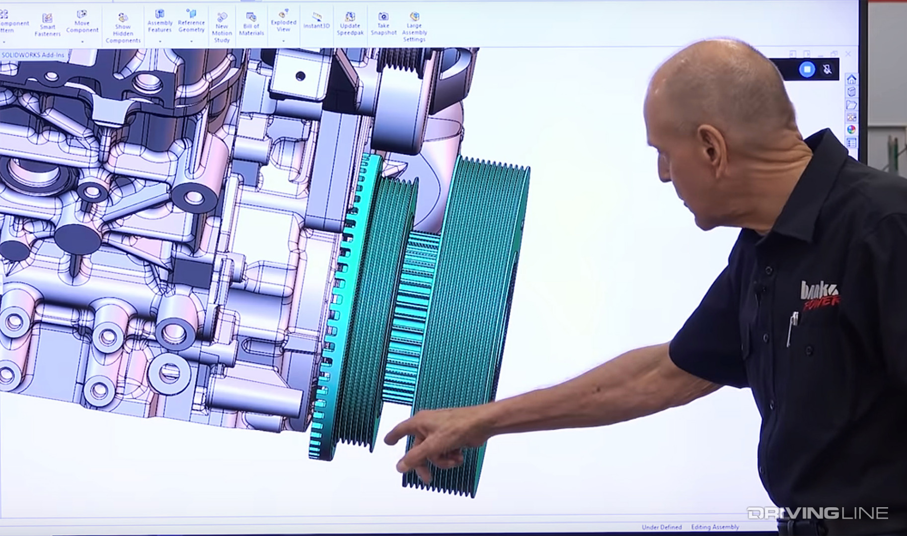Image resolution: width=907 pixels, height=536 pixels.
Task: Open Large Assembly Settings
Action: coord(414,27)
